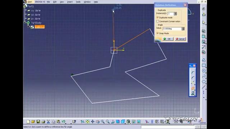Click the Zoom In magnifier icon
Screen dimensions: 230x129
(x=103, y=121)
